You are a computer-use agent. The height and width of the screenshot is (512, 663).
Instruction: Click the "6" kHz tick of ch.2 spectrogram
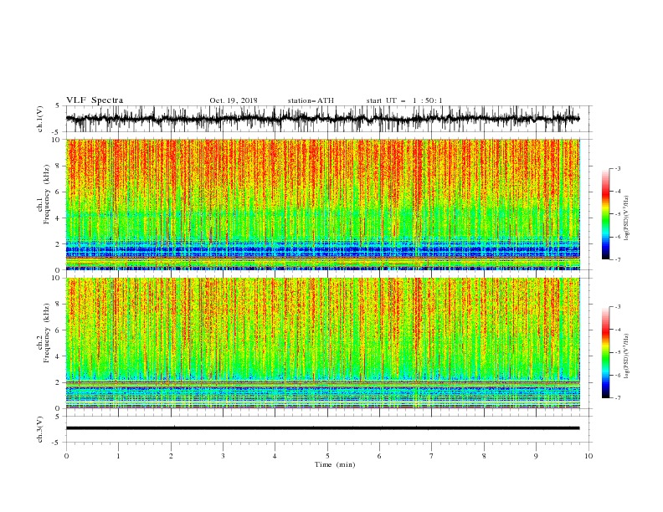pyautogui.click(x=59, y=330)
